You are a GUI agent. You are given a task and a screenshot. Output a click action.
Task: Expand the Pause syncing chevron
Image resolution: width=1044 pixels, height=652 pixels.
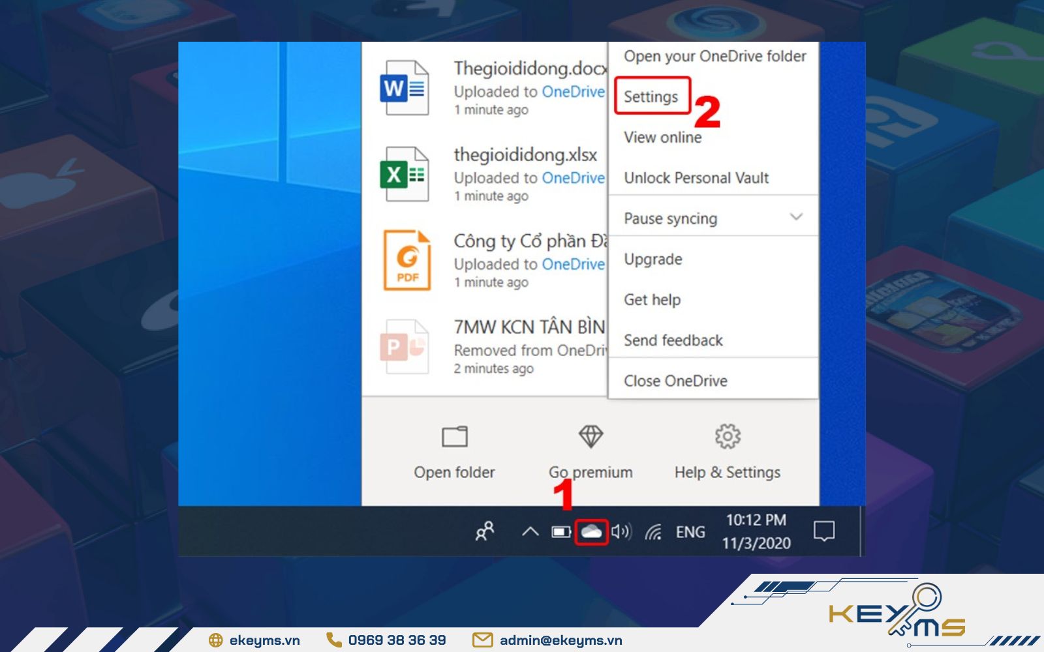tap(796, 217)
